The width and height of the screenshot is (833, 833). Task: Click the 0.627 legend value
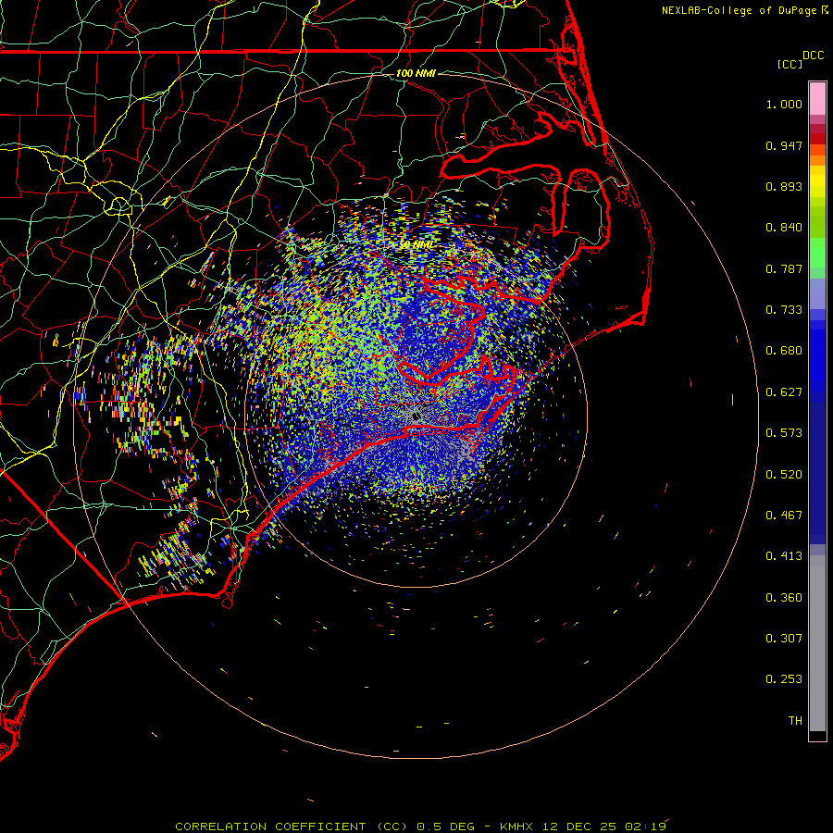pyautogui.click(x=784, y=392)
